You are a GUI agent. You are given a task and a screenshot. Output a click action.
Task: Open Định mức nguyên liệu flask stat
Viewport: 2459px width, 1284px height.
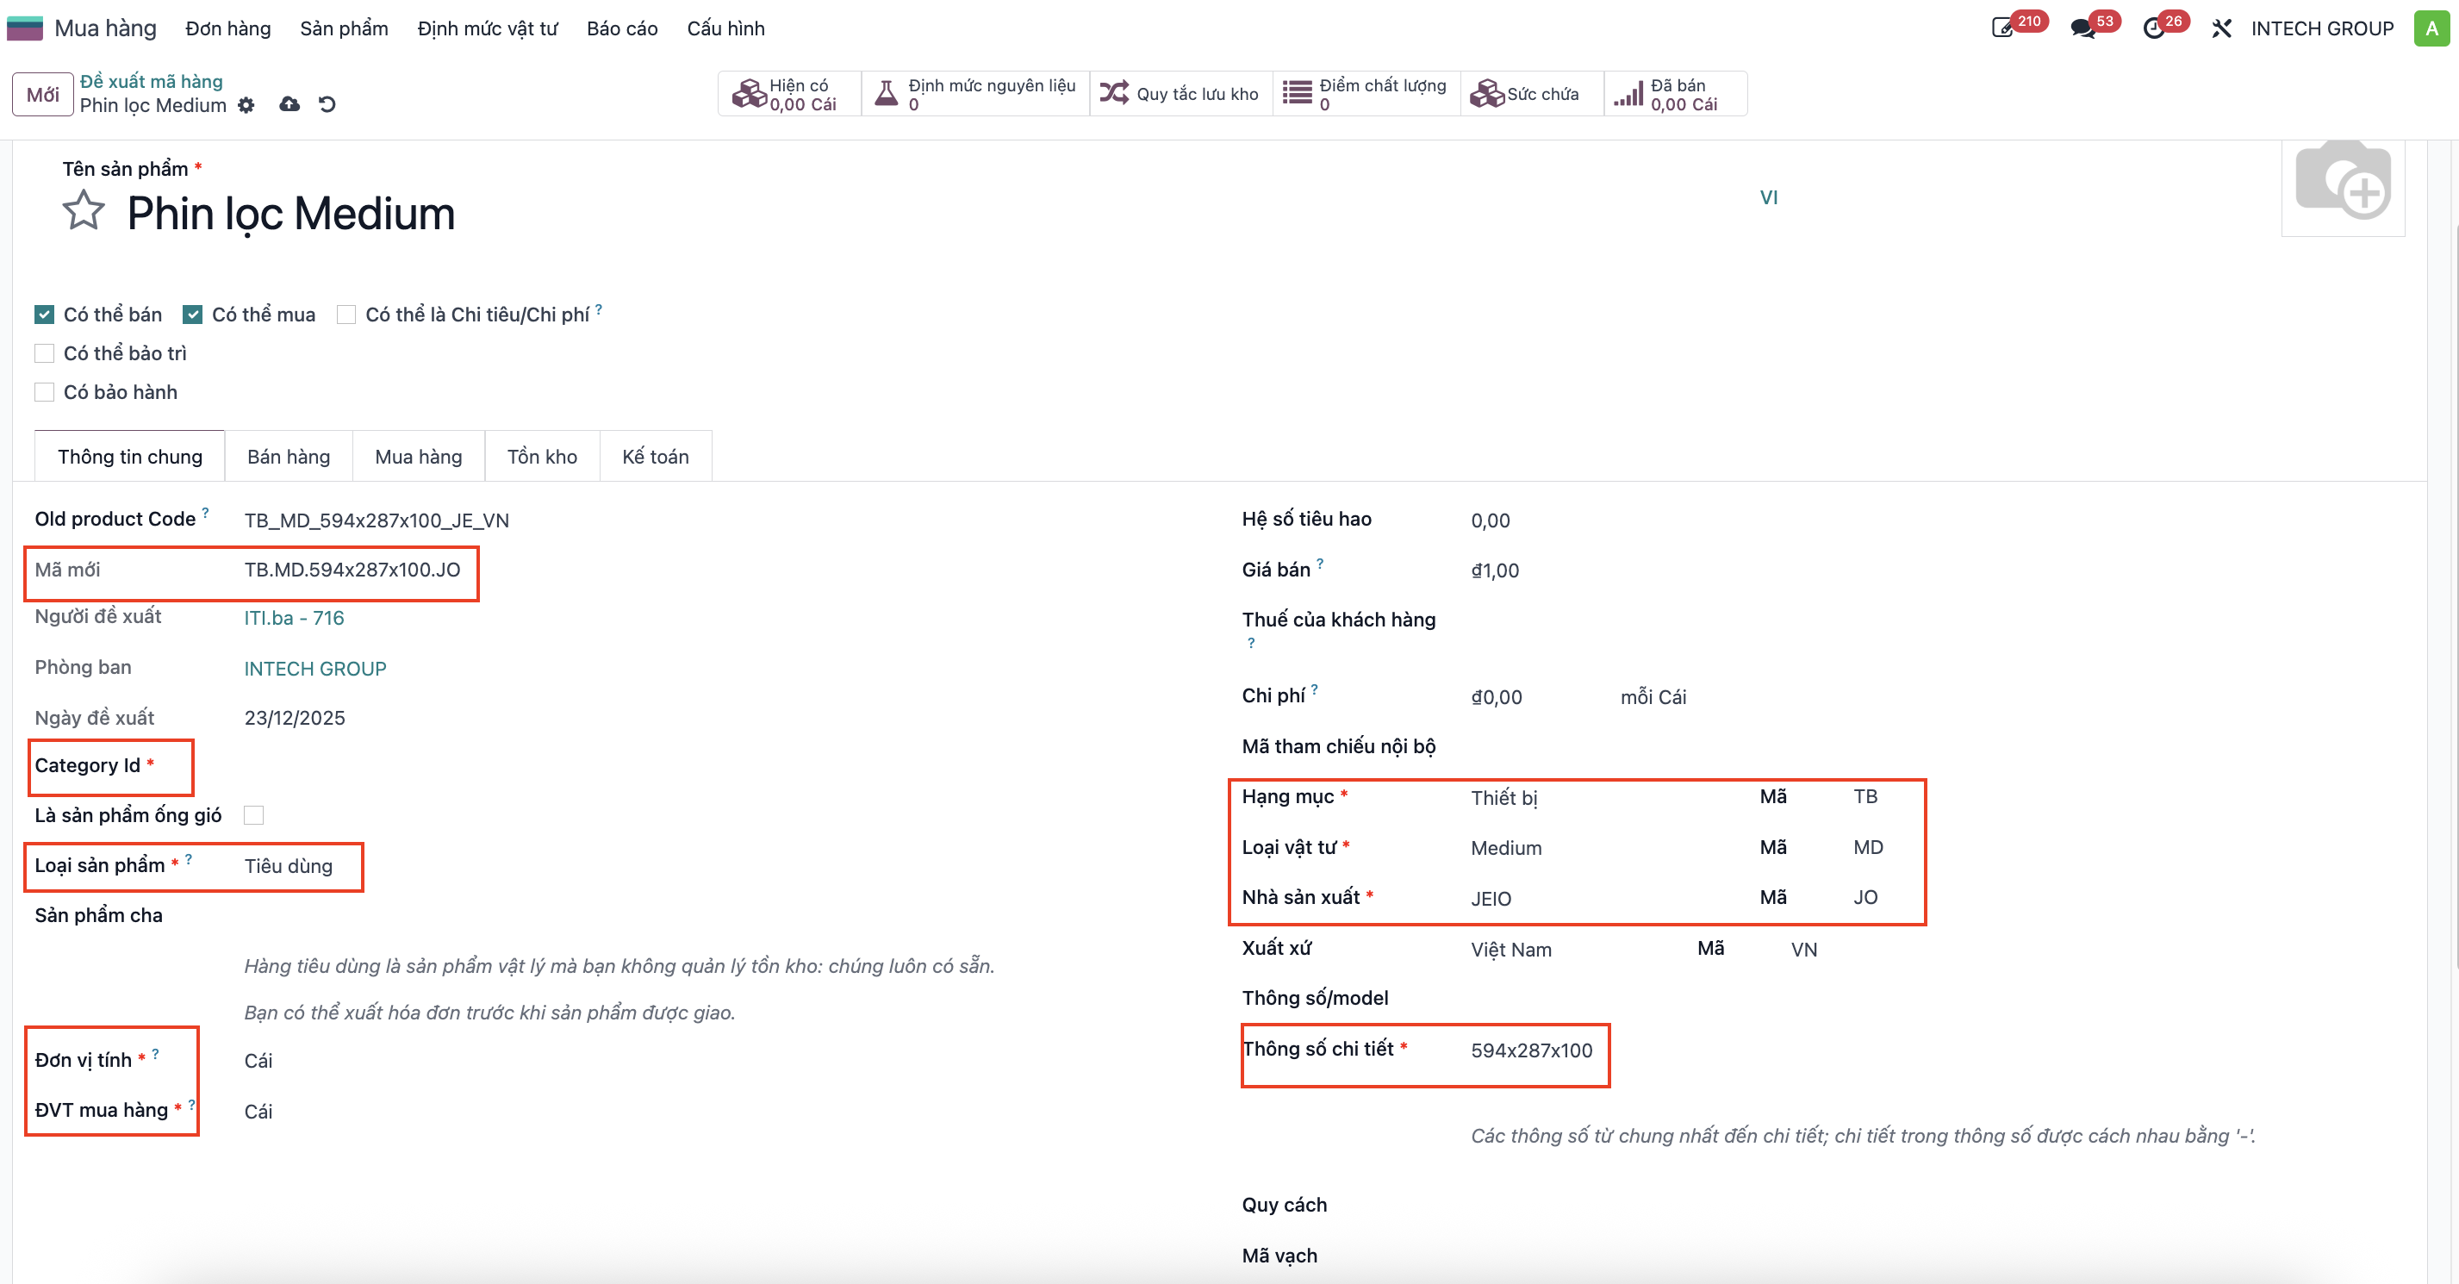coord(975,95)
